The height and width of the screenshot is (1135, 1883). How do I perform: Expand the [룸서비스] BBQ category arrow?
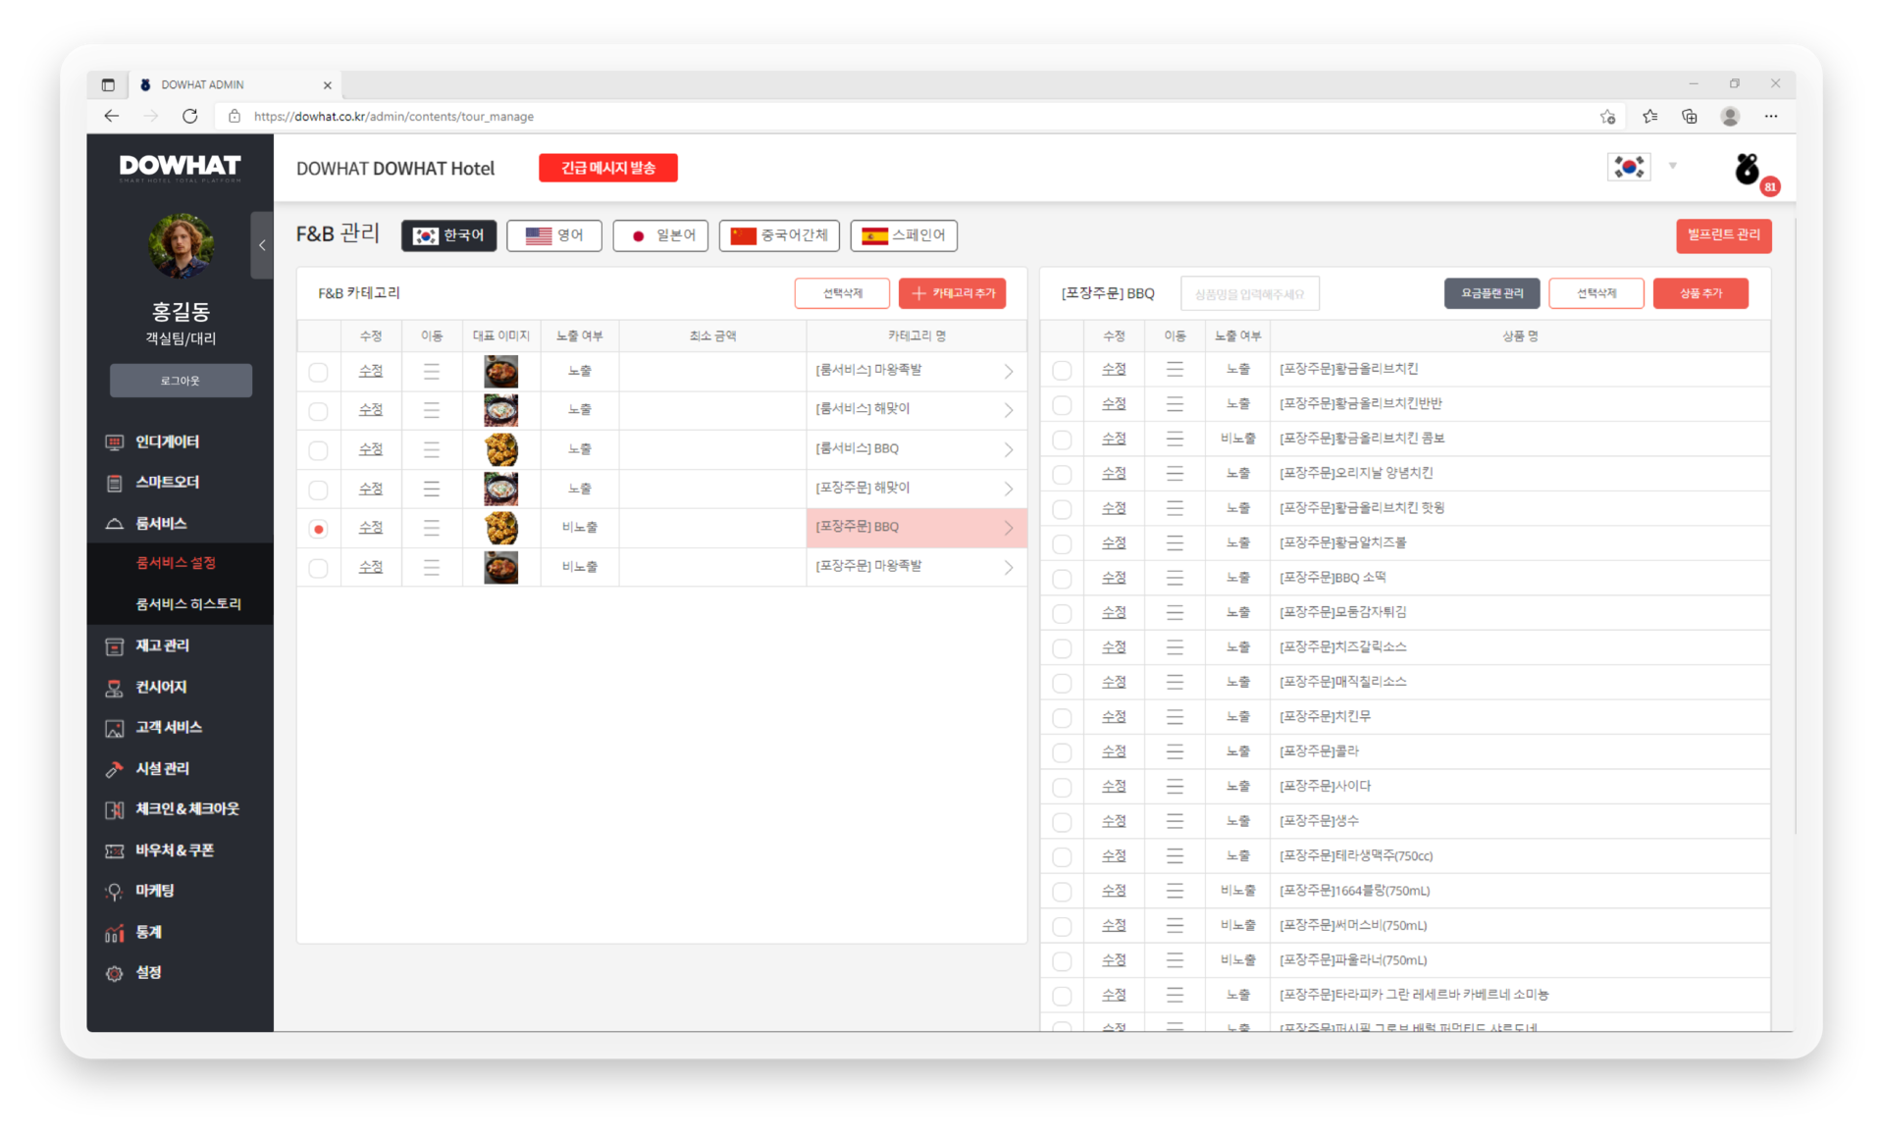point(1009,449)
